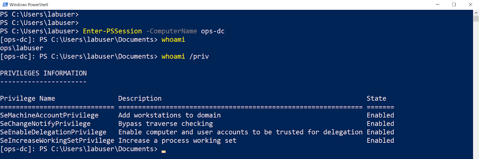
Task: Click the empty scrollbar track below the thumb
Action: click(x=476, y=89)
